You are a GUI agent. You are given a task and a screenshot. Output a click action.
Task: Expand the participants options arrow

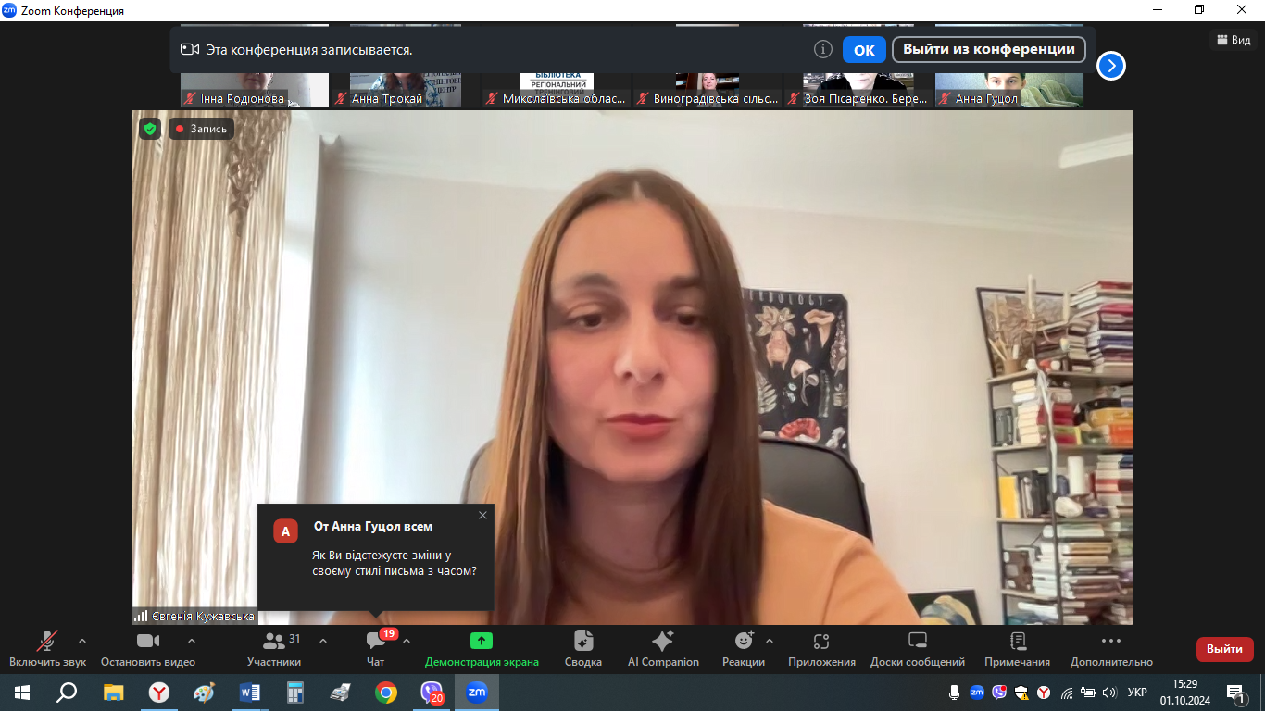click(323, 641)
